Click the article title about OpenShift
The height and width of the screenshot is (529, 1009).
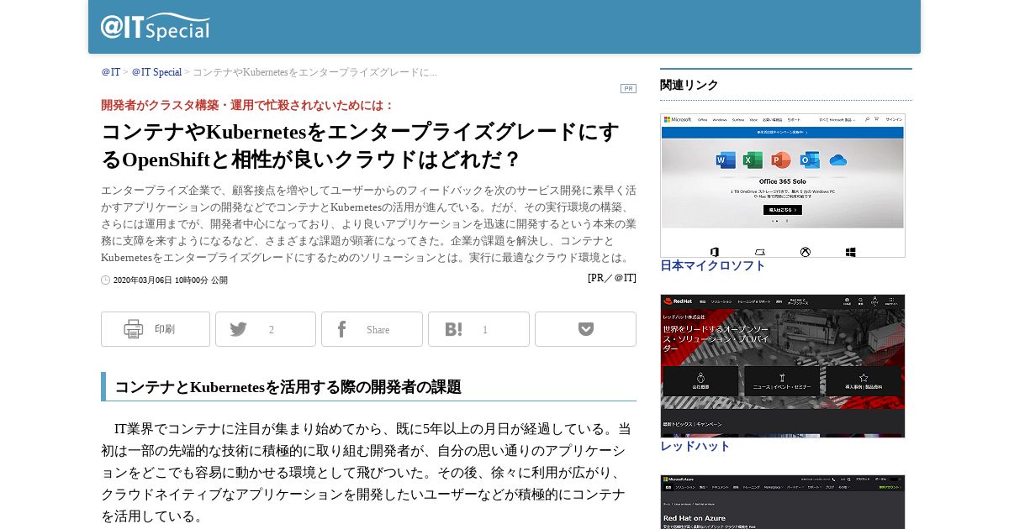click(x=360, y=145)
